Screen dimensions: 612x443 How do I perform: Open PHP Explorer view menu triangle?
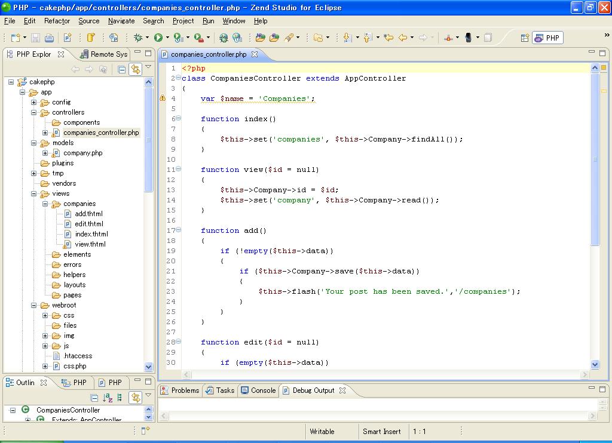[148, 67]
